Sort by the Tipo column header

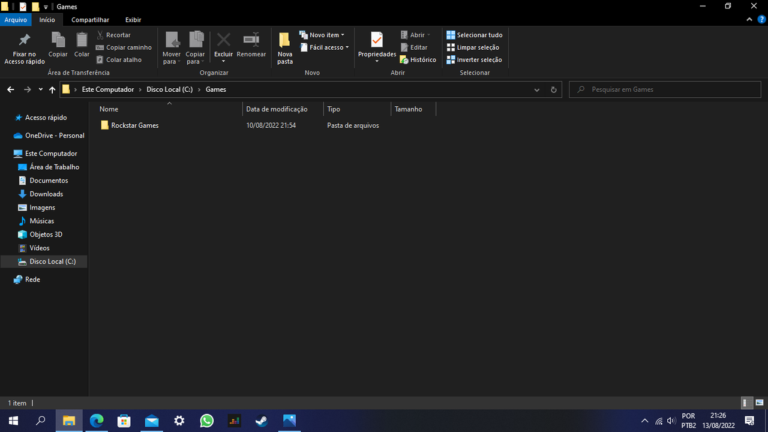coord(357,109)
